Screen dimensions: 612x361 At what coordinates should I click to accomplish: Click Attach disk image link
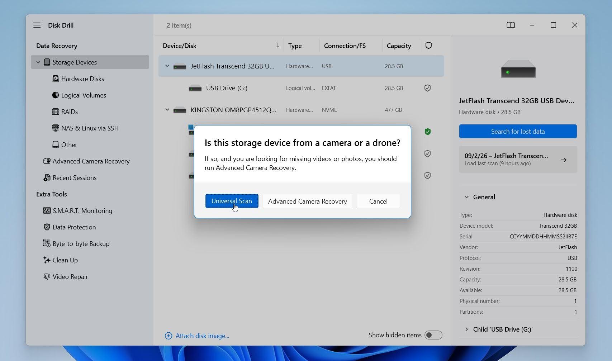pos(202,336)
